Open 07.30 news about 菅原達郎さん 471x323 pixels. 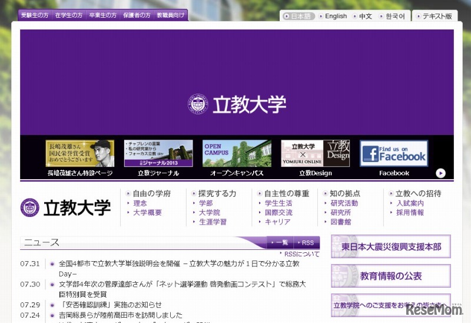[182, 289]
